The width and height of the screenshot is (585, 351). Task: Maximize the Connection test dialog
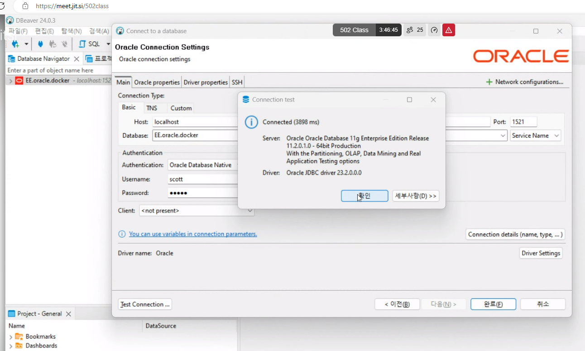(x=409, y=100)
